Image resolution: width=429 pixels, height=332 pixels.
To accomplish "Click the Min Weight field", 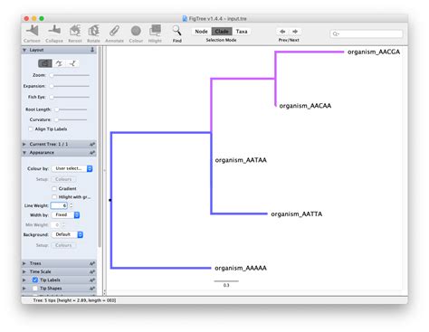I will click(56, 225).
